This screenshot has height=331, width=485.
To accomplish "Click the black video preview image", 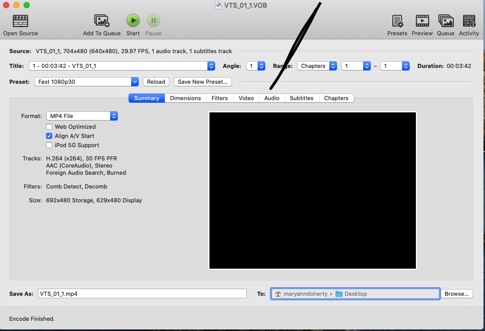I will coord(312,191).
